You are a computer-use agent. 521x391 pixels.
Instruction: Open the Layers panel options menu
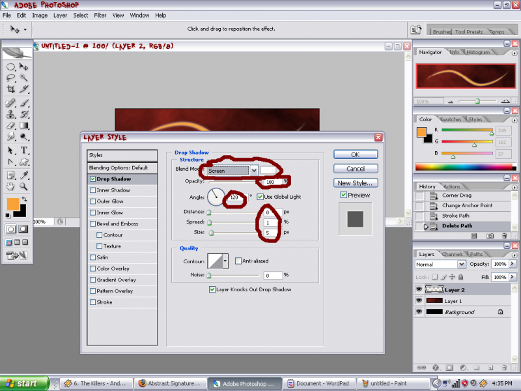tap(514, 255)
